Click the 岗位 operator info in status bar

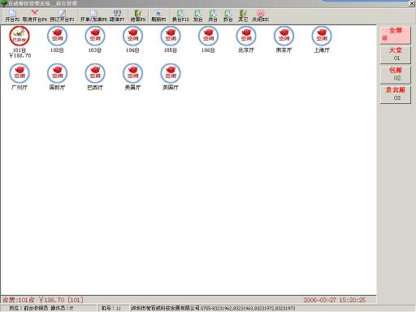[x=41, y=308]
